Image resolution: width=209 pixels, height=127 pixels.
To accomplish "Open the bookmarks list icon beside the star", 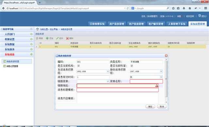I will [178, 8].
